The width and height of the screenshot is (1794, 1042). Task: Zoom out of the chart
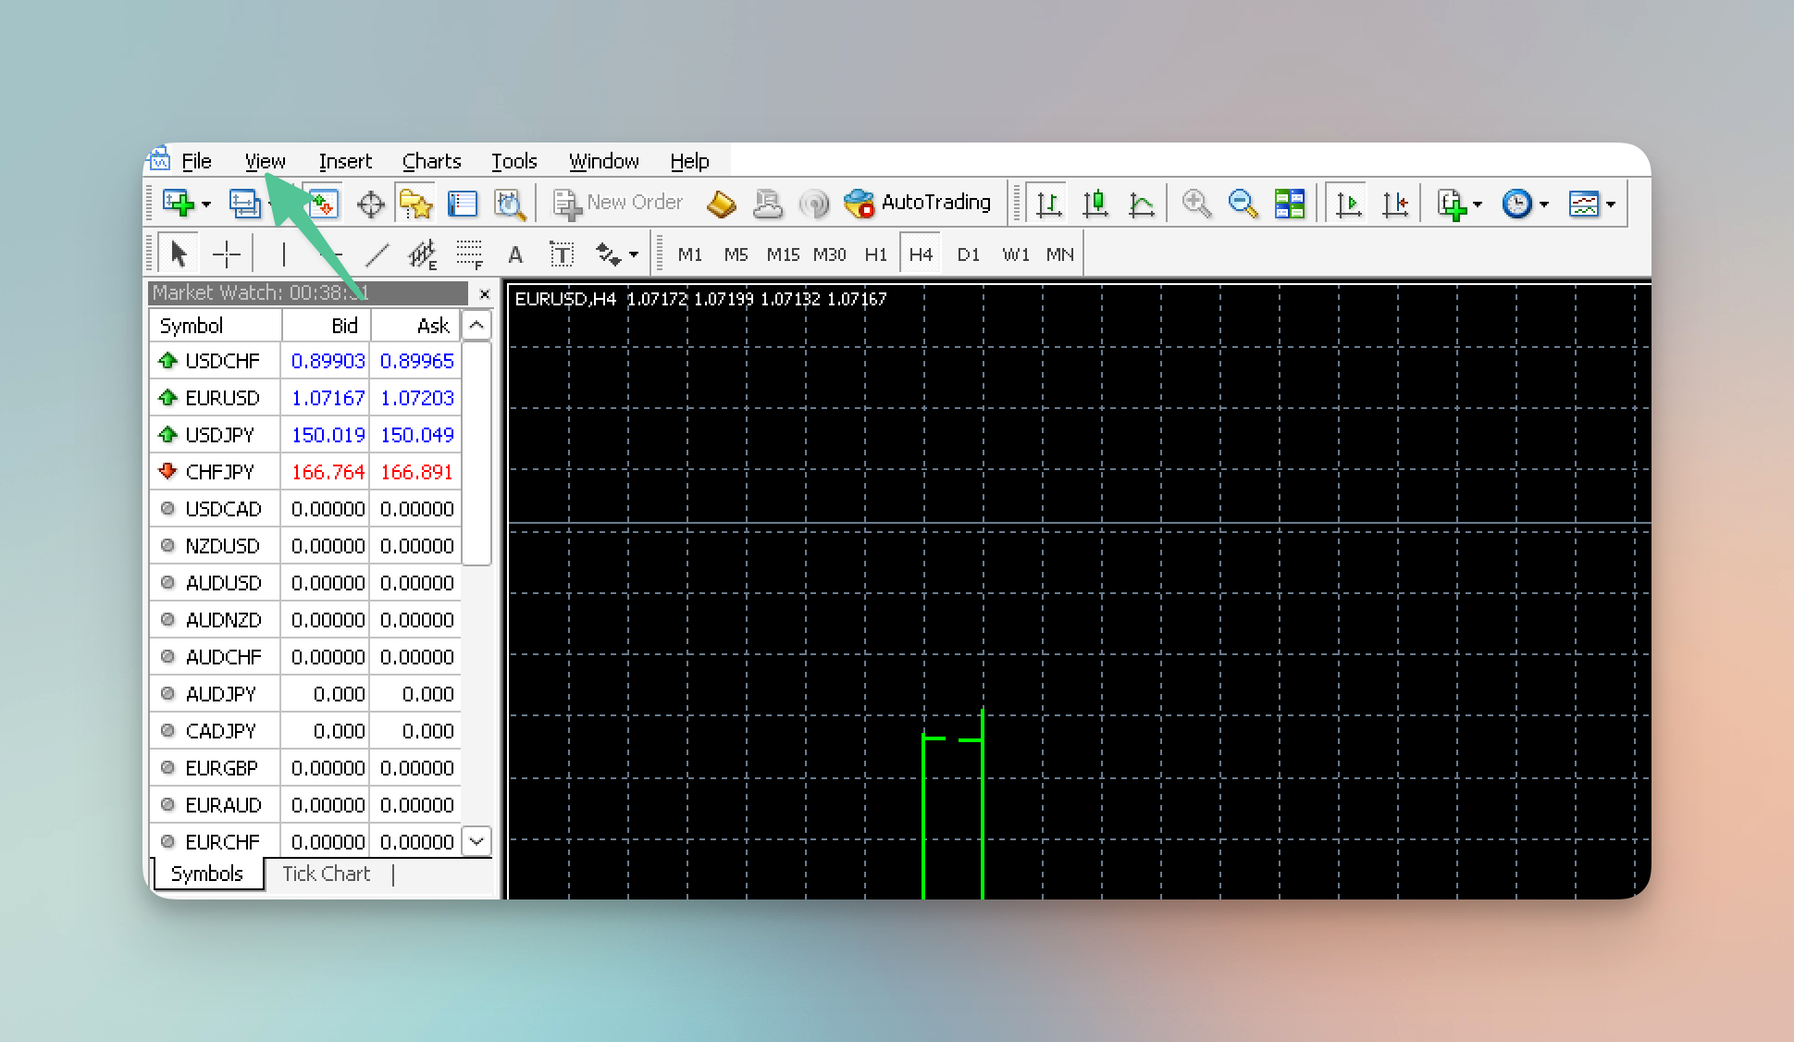pos(1243,204)
